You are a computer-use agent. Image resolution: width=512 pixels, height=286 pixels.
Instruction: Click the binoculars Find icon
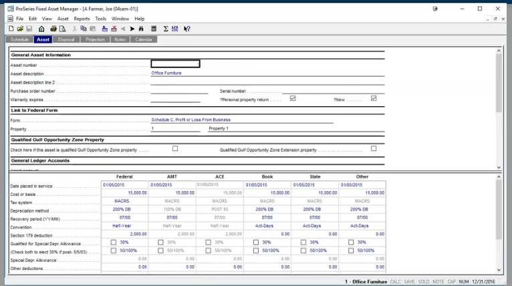pos(141,29)
